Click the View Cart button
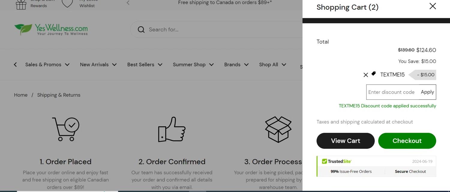Screen dimensions: 450x192 [345, 141]
